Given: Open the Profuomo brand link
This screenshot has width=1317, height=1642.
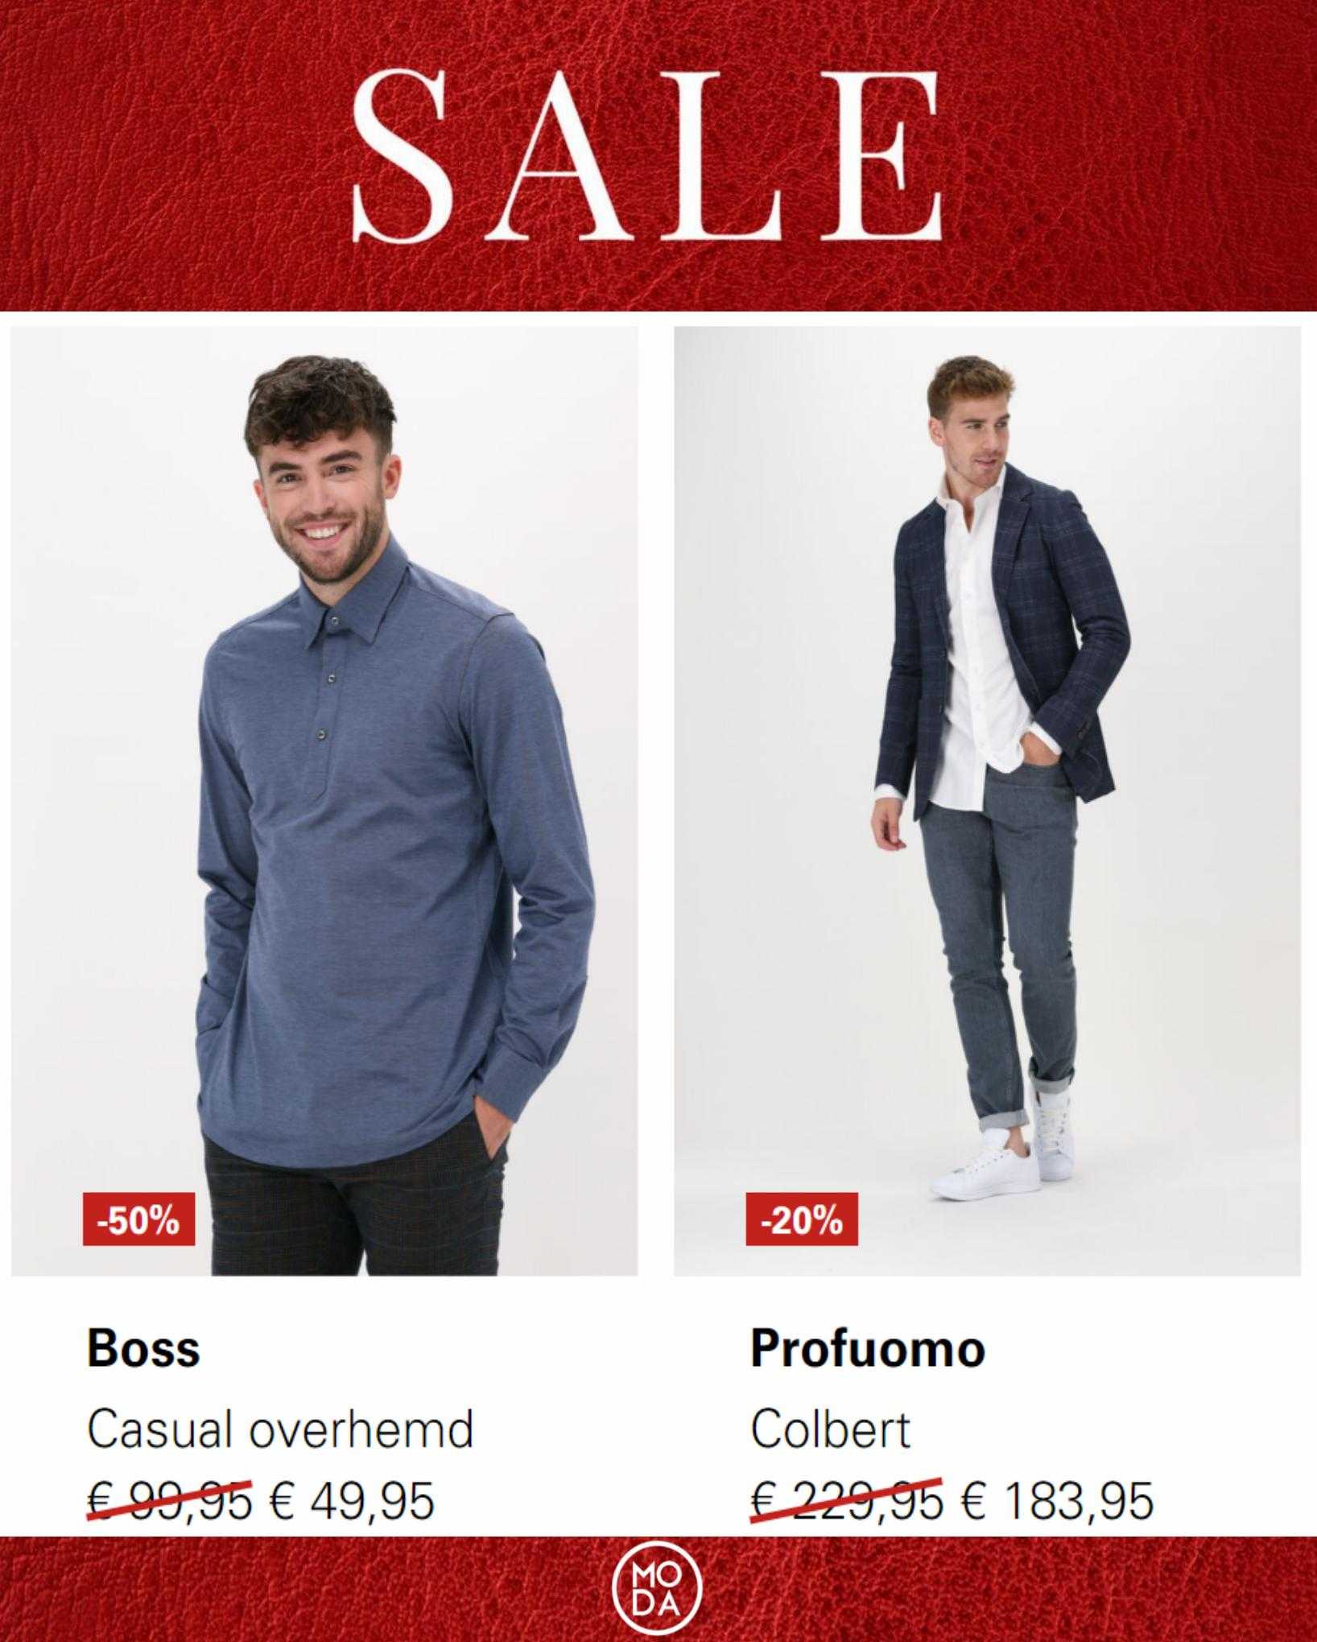Looking at the screenshot, I should [868, 1350].
